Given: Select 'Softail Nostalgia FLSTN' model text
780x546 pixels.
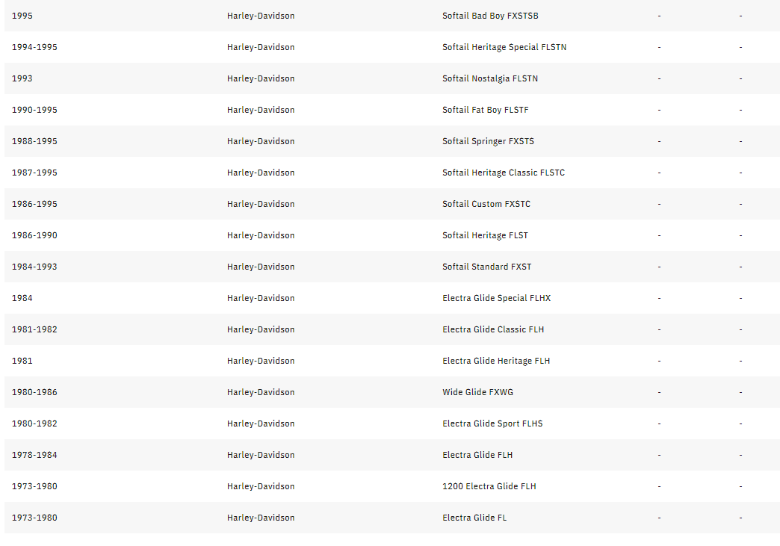Looking at the screenshot, I should click(x=490, y=78).
